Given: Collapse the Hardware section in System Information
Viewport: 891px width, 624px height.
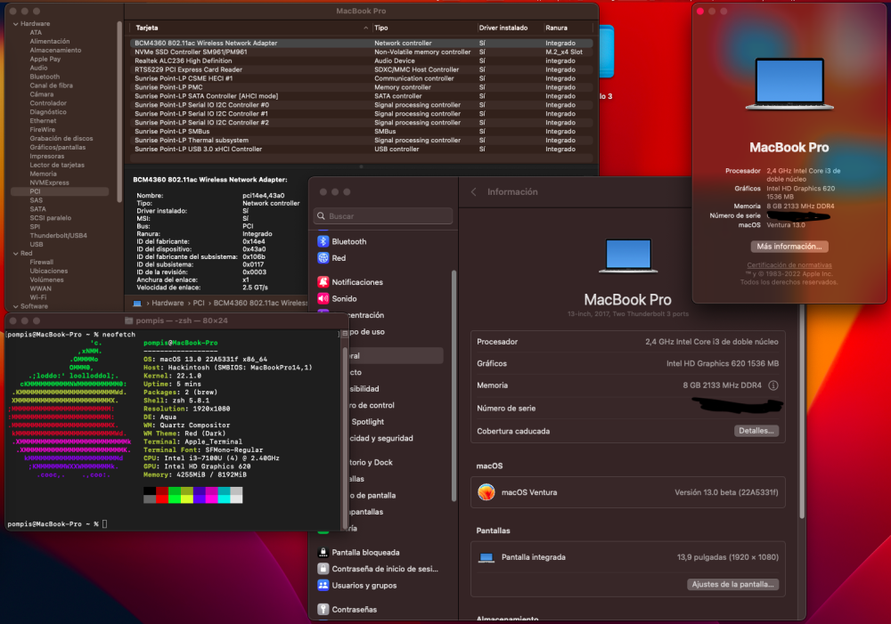Looking at the screenshot, I should point(15,24).
